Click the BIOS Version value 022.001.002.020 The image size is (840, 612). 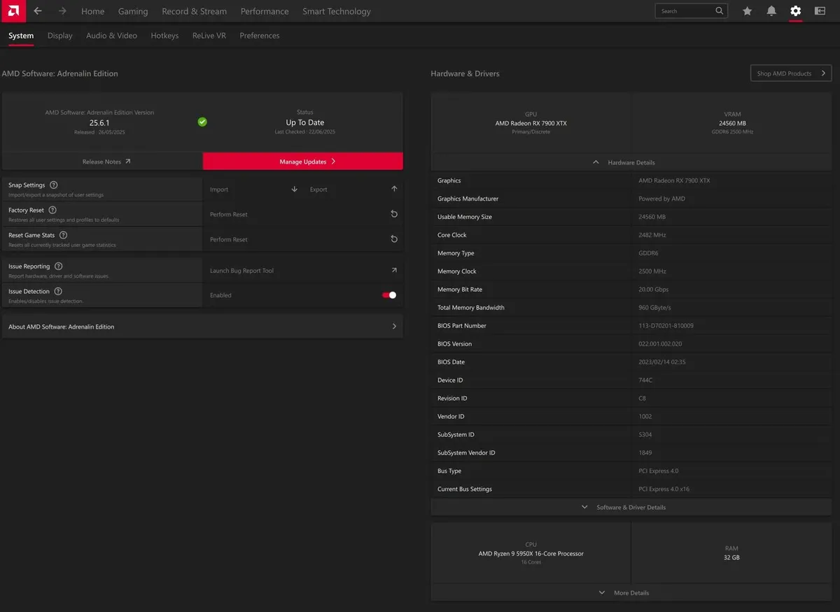click(x=660, y=344)
